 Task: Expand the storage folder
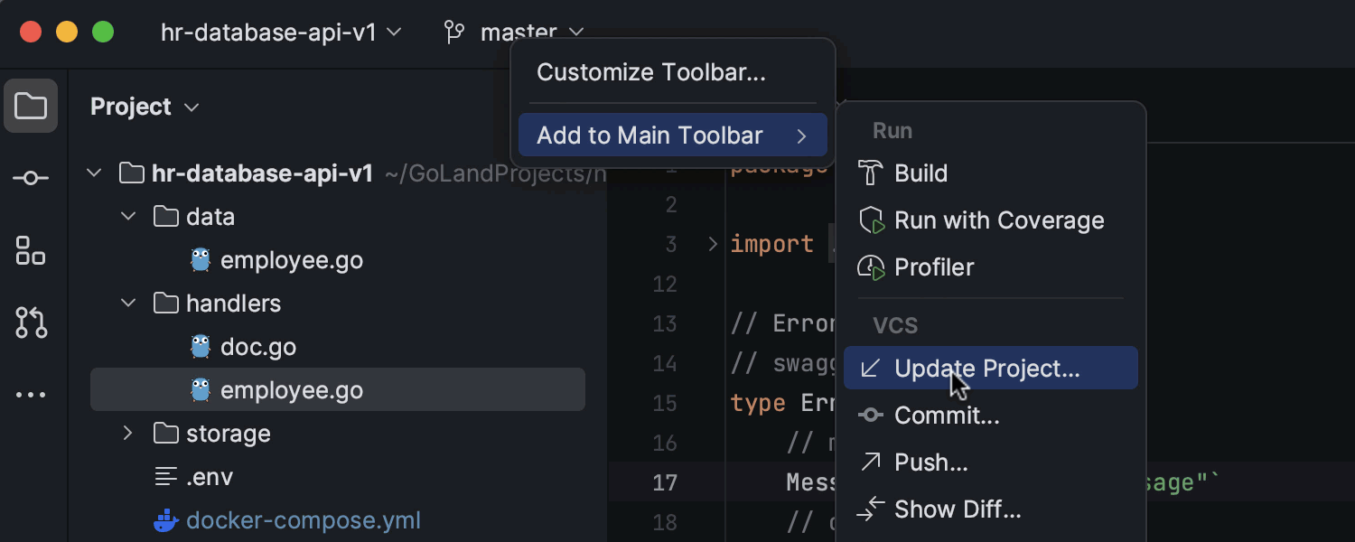(x=128, y=434)
